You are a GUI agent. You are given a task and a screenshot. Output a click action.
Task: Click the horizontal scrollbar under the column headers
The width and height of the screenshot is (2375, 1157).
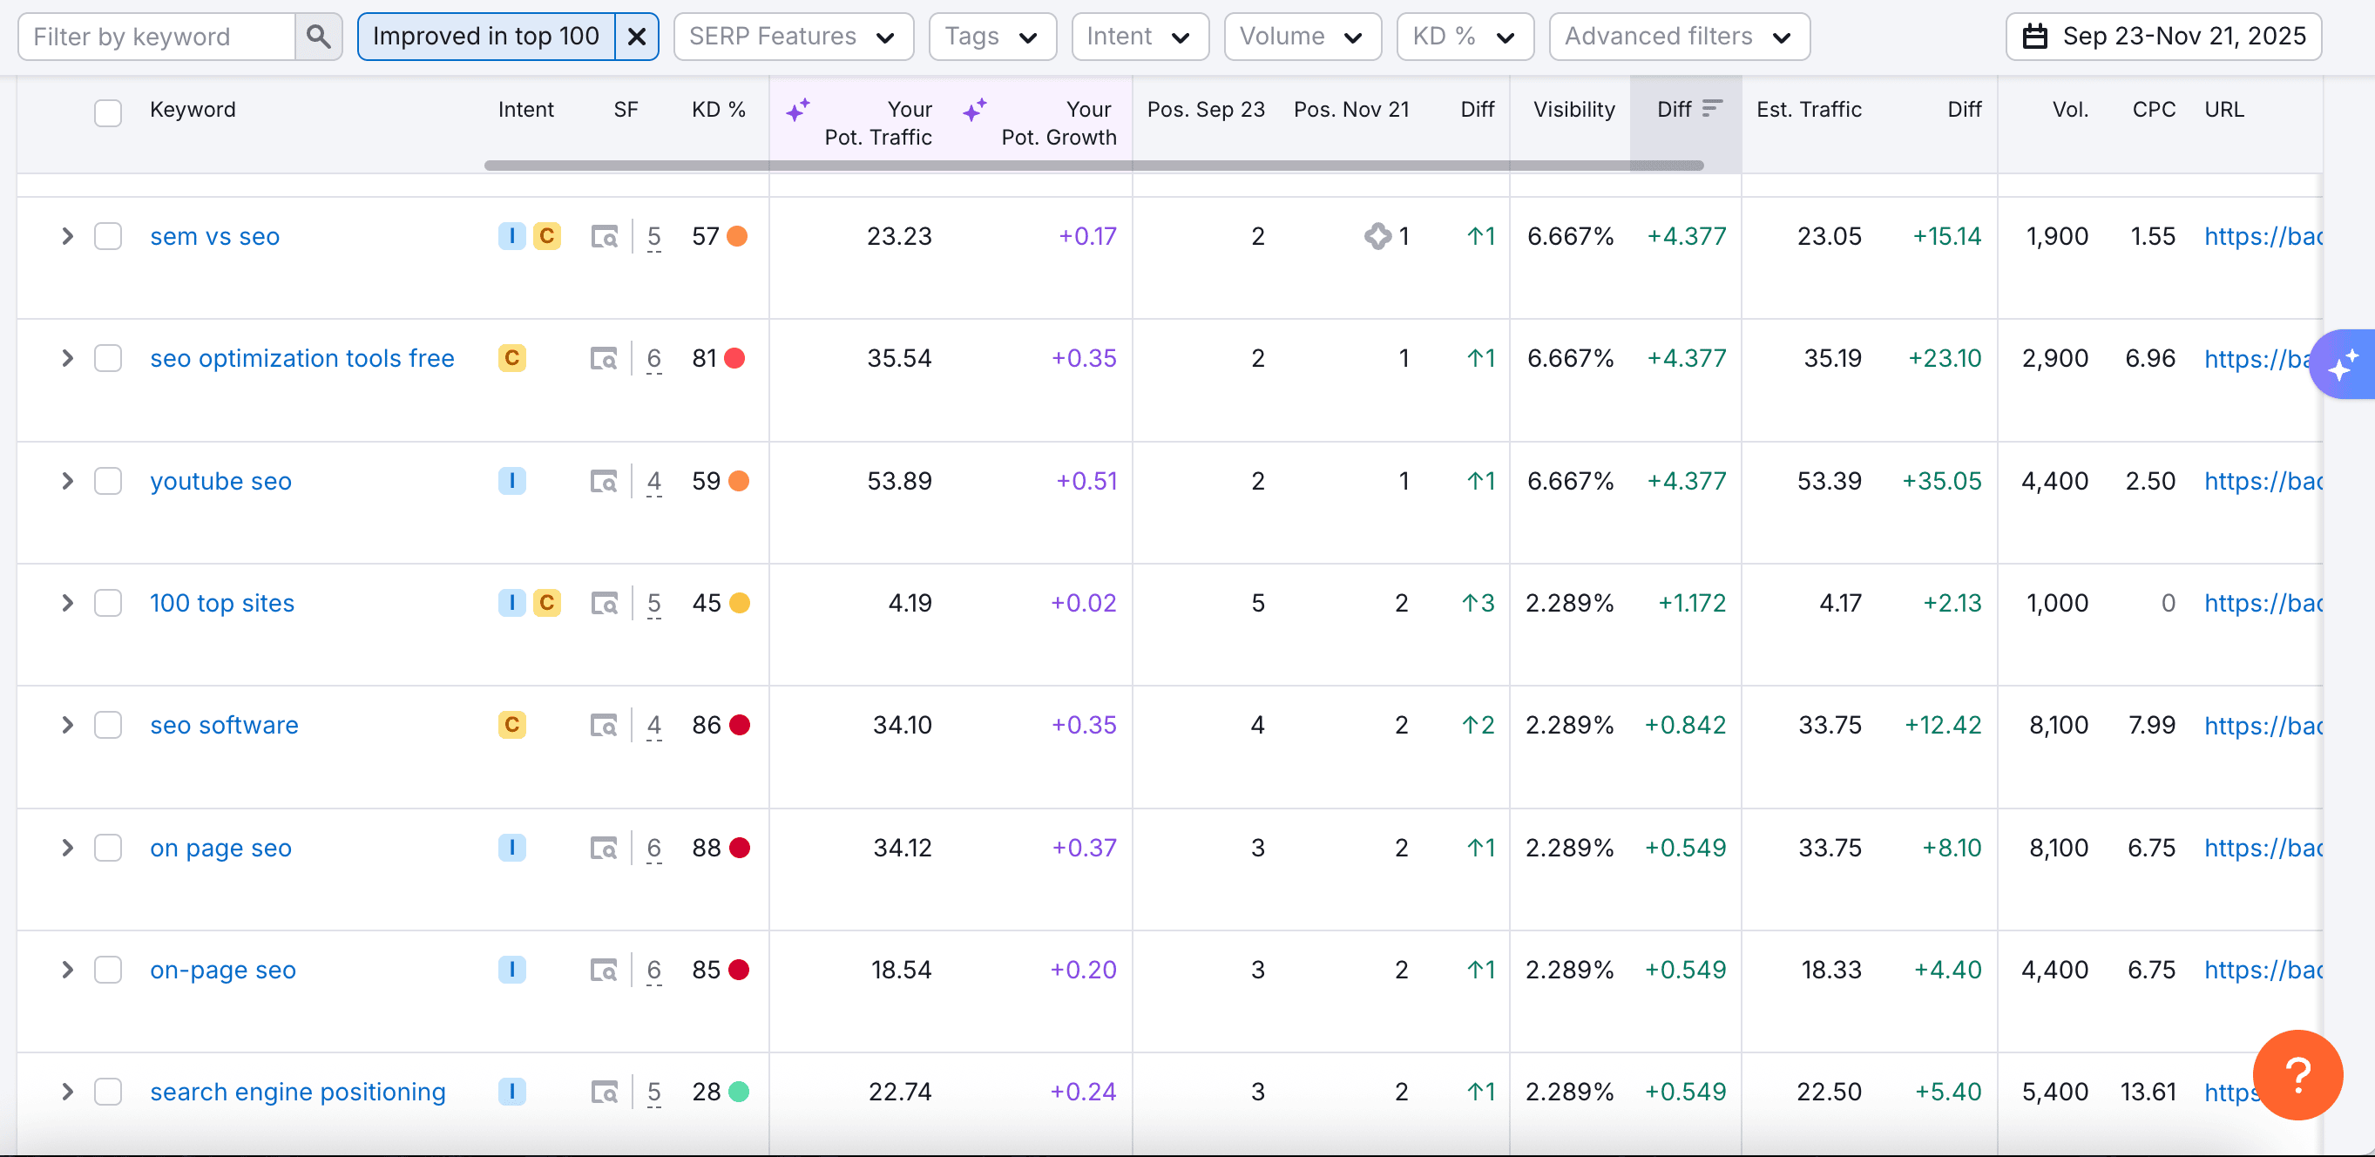click(x=1093, y=165)
